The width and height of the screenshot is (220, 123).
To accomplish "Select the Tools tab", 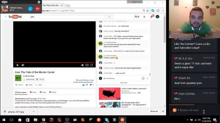I will click(x=53, y=92).
